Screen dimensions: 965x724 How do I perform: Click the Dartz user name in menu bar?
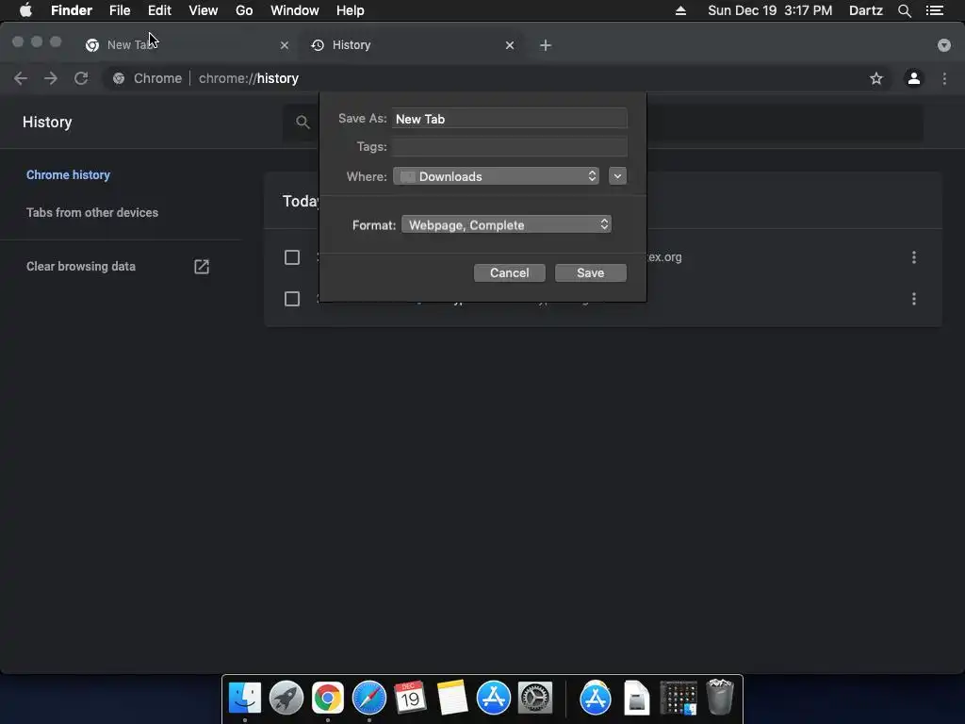(x=865, y=10)
